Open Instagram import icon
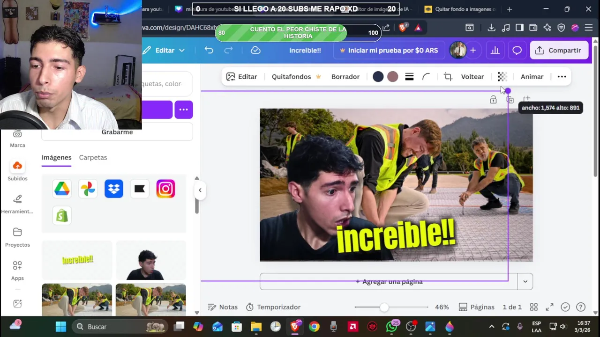 coord(165,189)
